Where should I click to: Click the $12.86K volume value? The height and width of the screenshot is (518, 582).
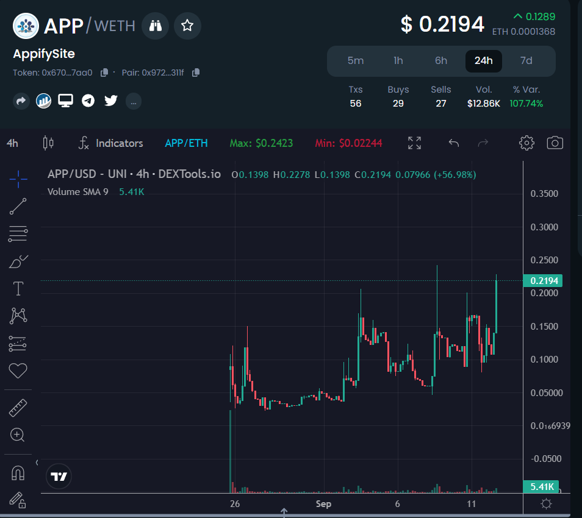point(484,104)
